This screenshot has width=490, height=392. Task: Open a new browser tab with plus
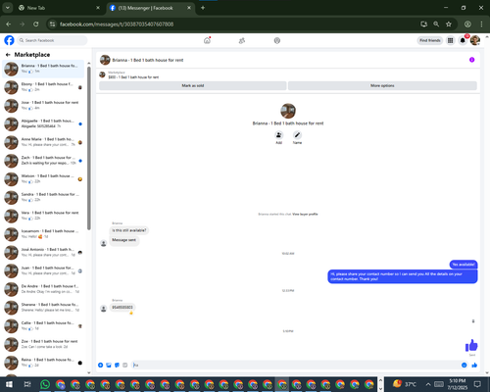pos(203,8)
